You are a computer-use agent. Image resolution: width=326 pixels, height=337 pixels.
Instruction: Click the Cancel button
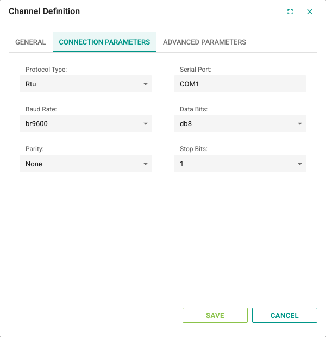[x=285, y=315]
